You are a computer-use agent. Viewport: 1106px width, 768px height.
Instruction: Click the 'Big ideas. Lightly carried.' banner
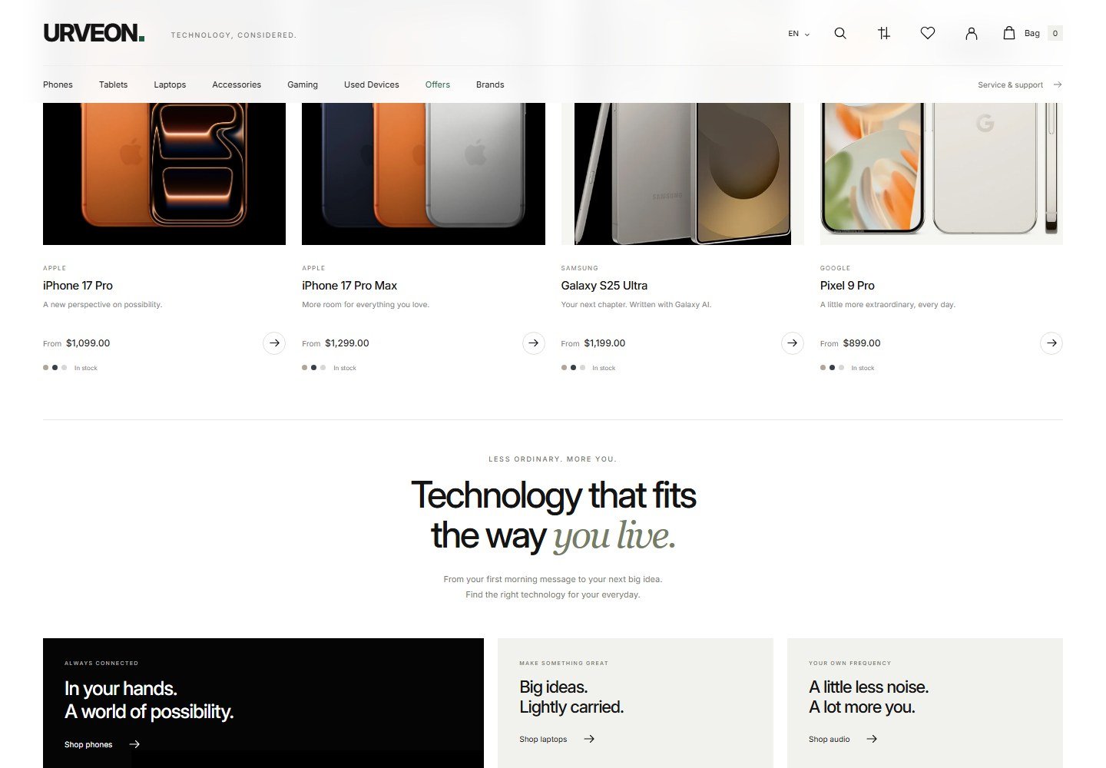[x=635, y=703]
